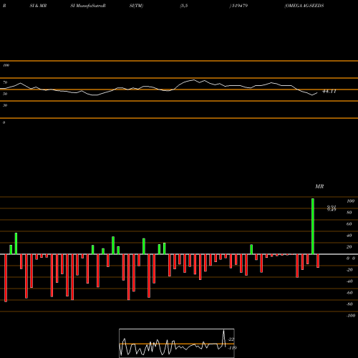Click the 519479 stock code text
This screenshot has width=358, height=358.
(x=239, y=6)
